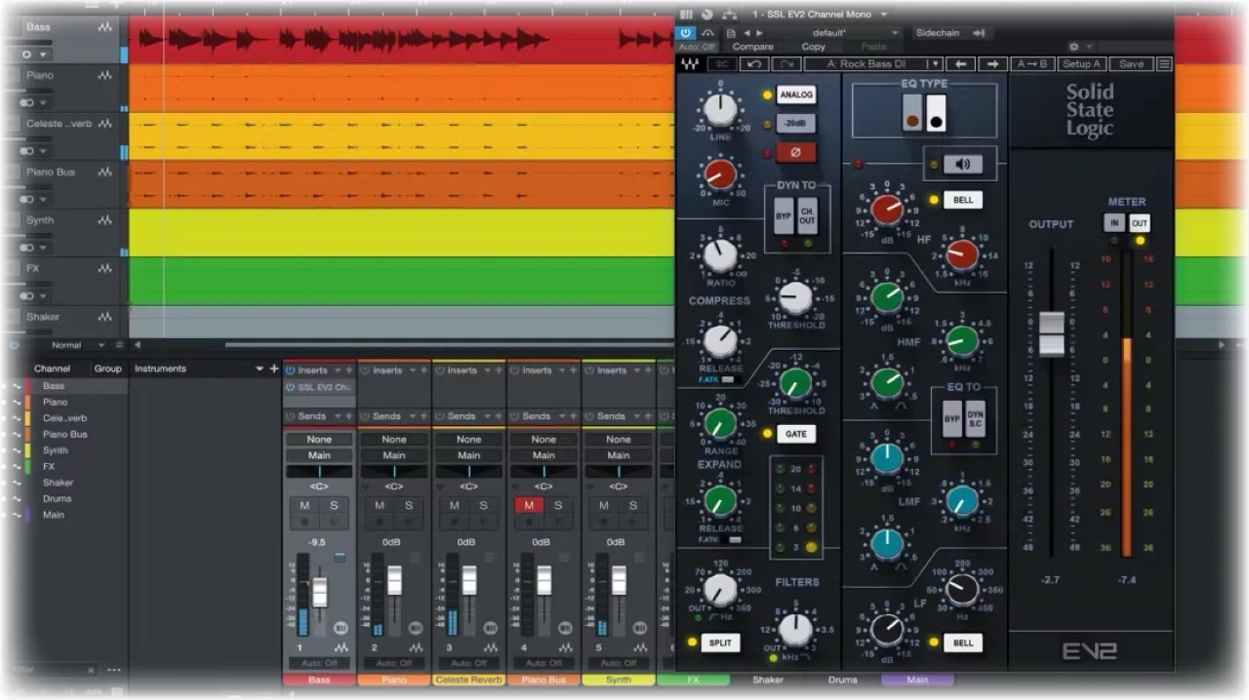Select Piano Bus in the channel list

pyautogui.click(x=64, y=434)
